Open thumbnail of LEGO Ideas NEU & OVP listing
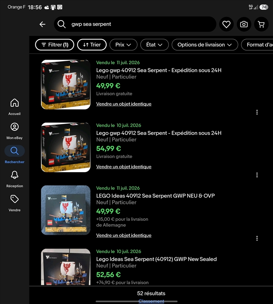273x304 pixels. (x=66, y=210)
